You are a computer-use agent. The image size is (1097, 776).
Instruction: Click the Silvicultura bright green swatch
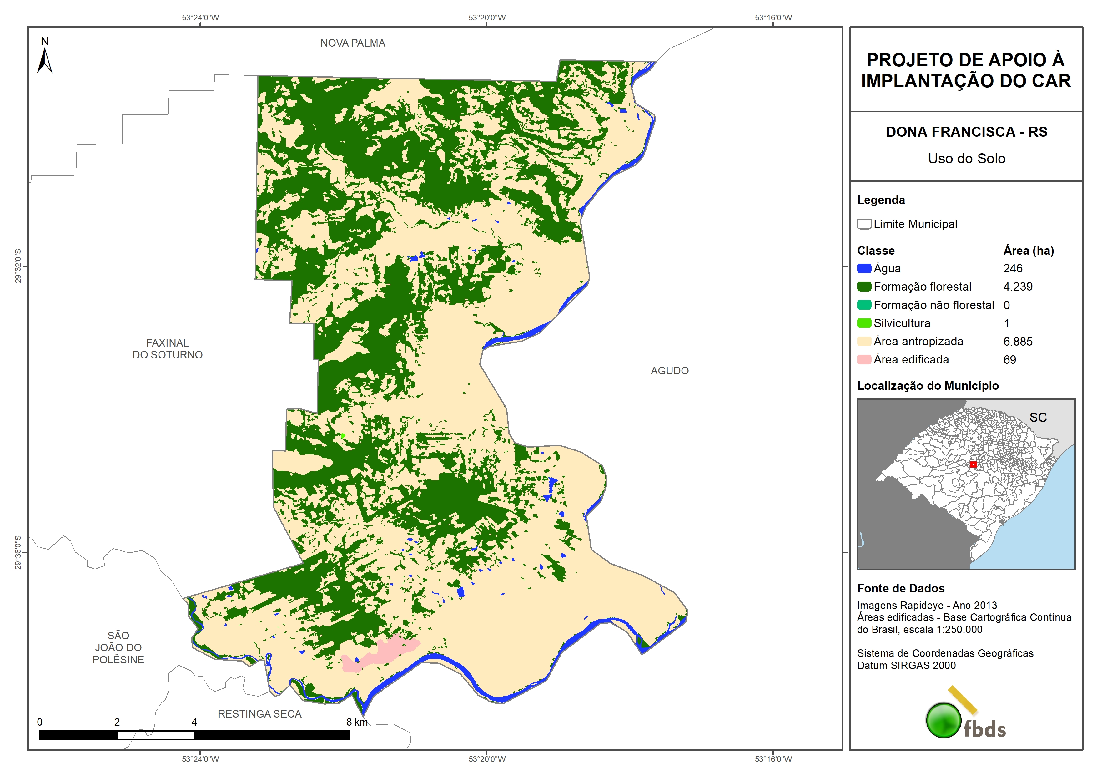tap(864, 323)
